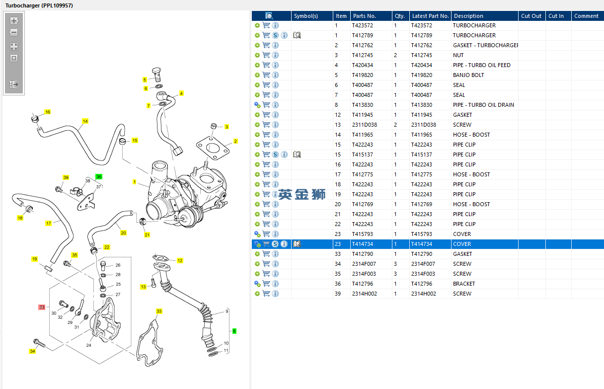Add NUT T412745 to shopping cart
This screenshot has width=604, height=389.
(x=266, y=55)
